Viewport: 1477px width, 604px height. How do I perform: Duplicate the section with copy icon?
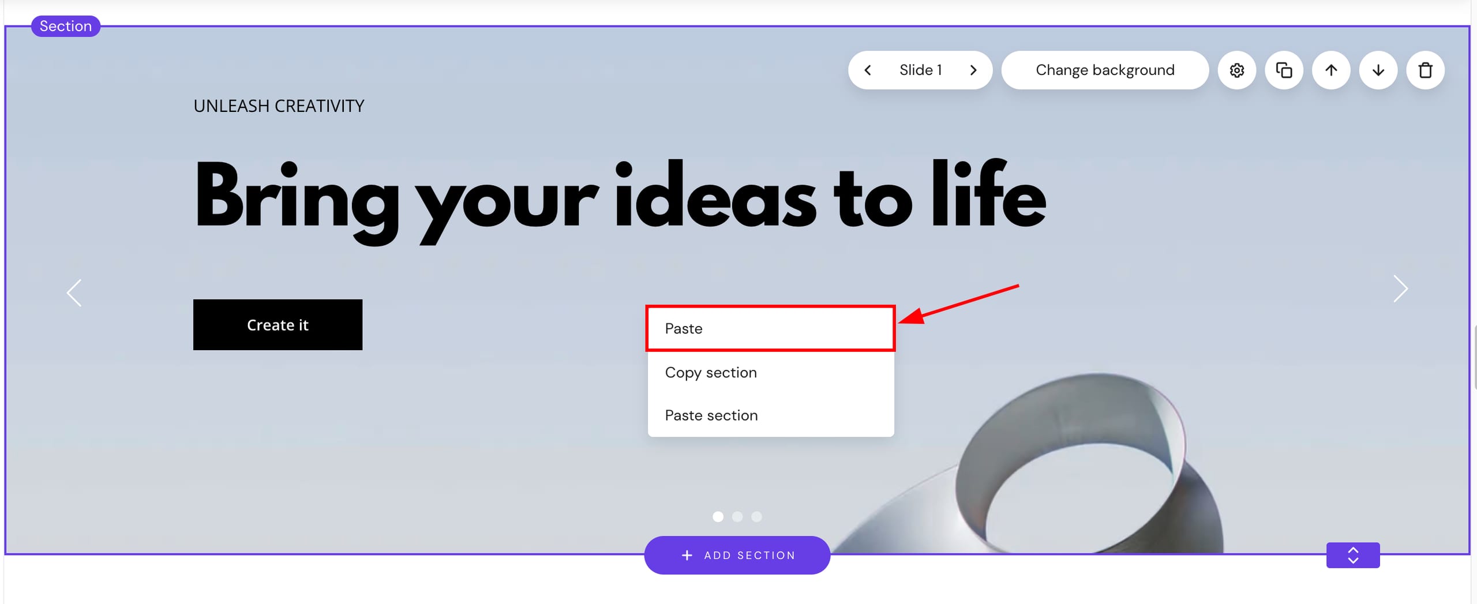(1284, 70)
